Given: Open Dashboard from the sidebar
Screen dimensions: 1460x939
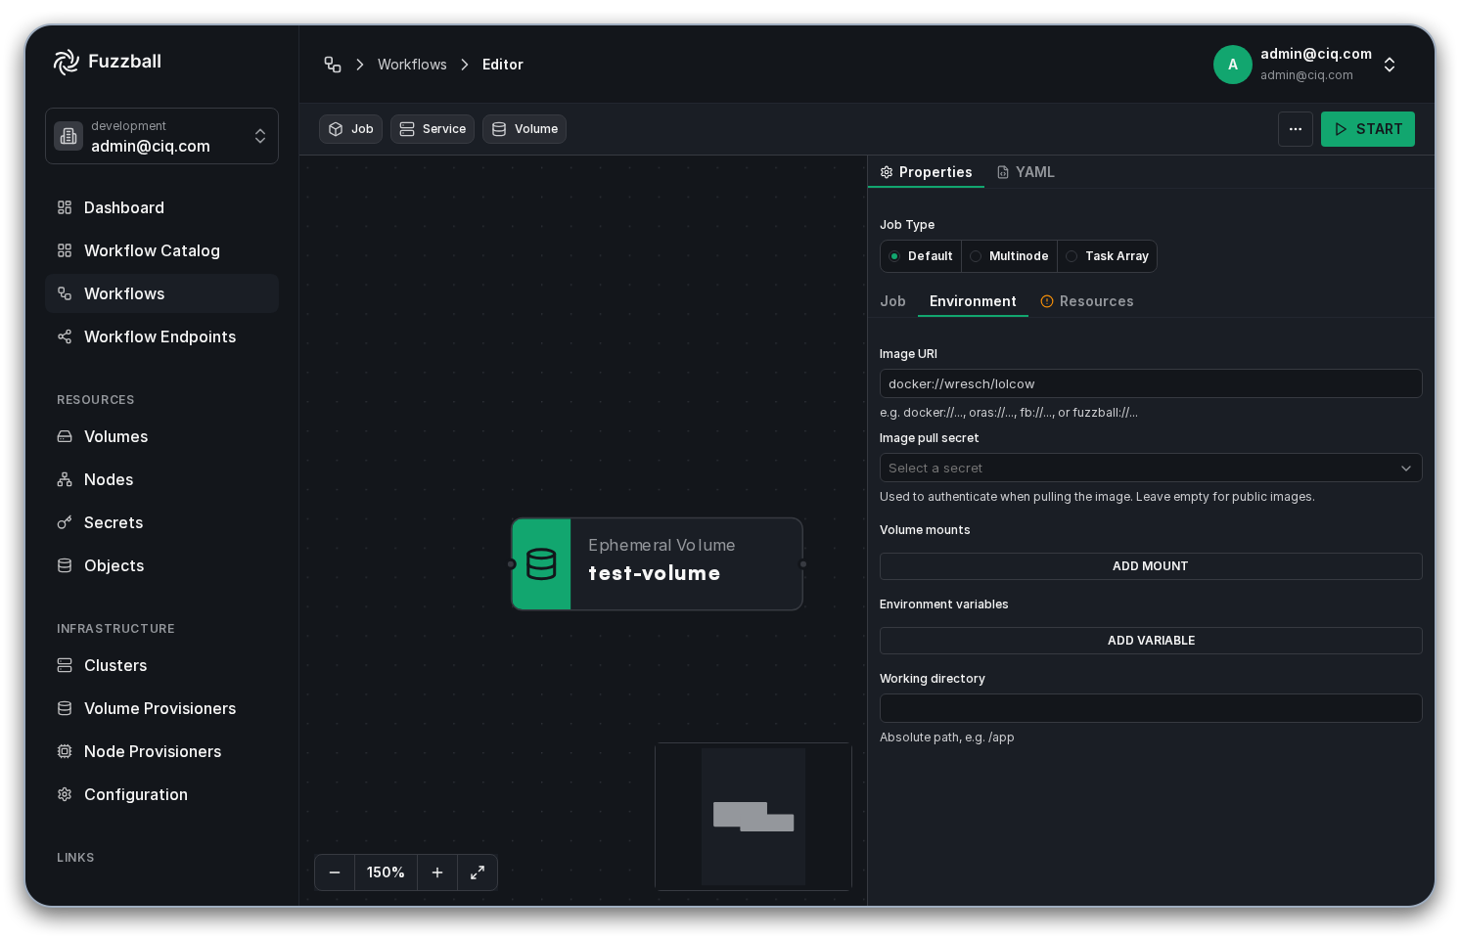Looking at the screenshot, I should 161,207.
